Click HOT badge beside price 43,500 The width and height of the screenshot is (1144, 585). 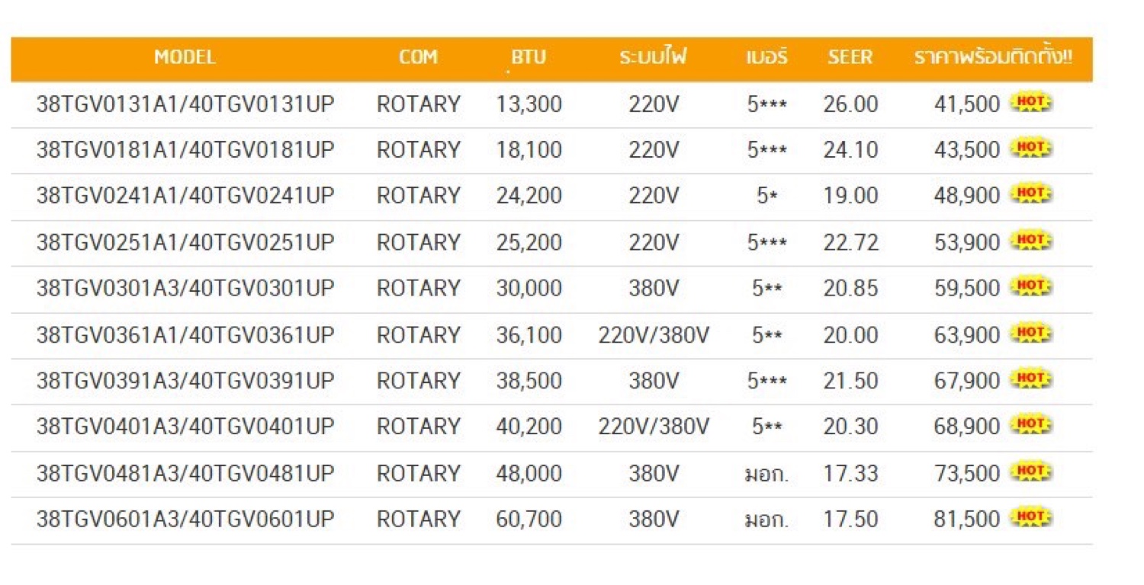point(1030,149)
